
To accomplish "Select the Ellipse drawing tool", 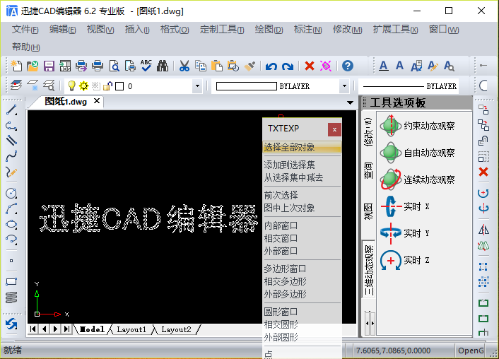I will [x=11, y=224].
